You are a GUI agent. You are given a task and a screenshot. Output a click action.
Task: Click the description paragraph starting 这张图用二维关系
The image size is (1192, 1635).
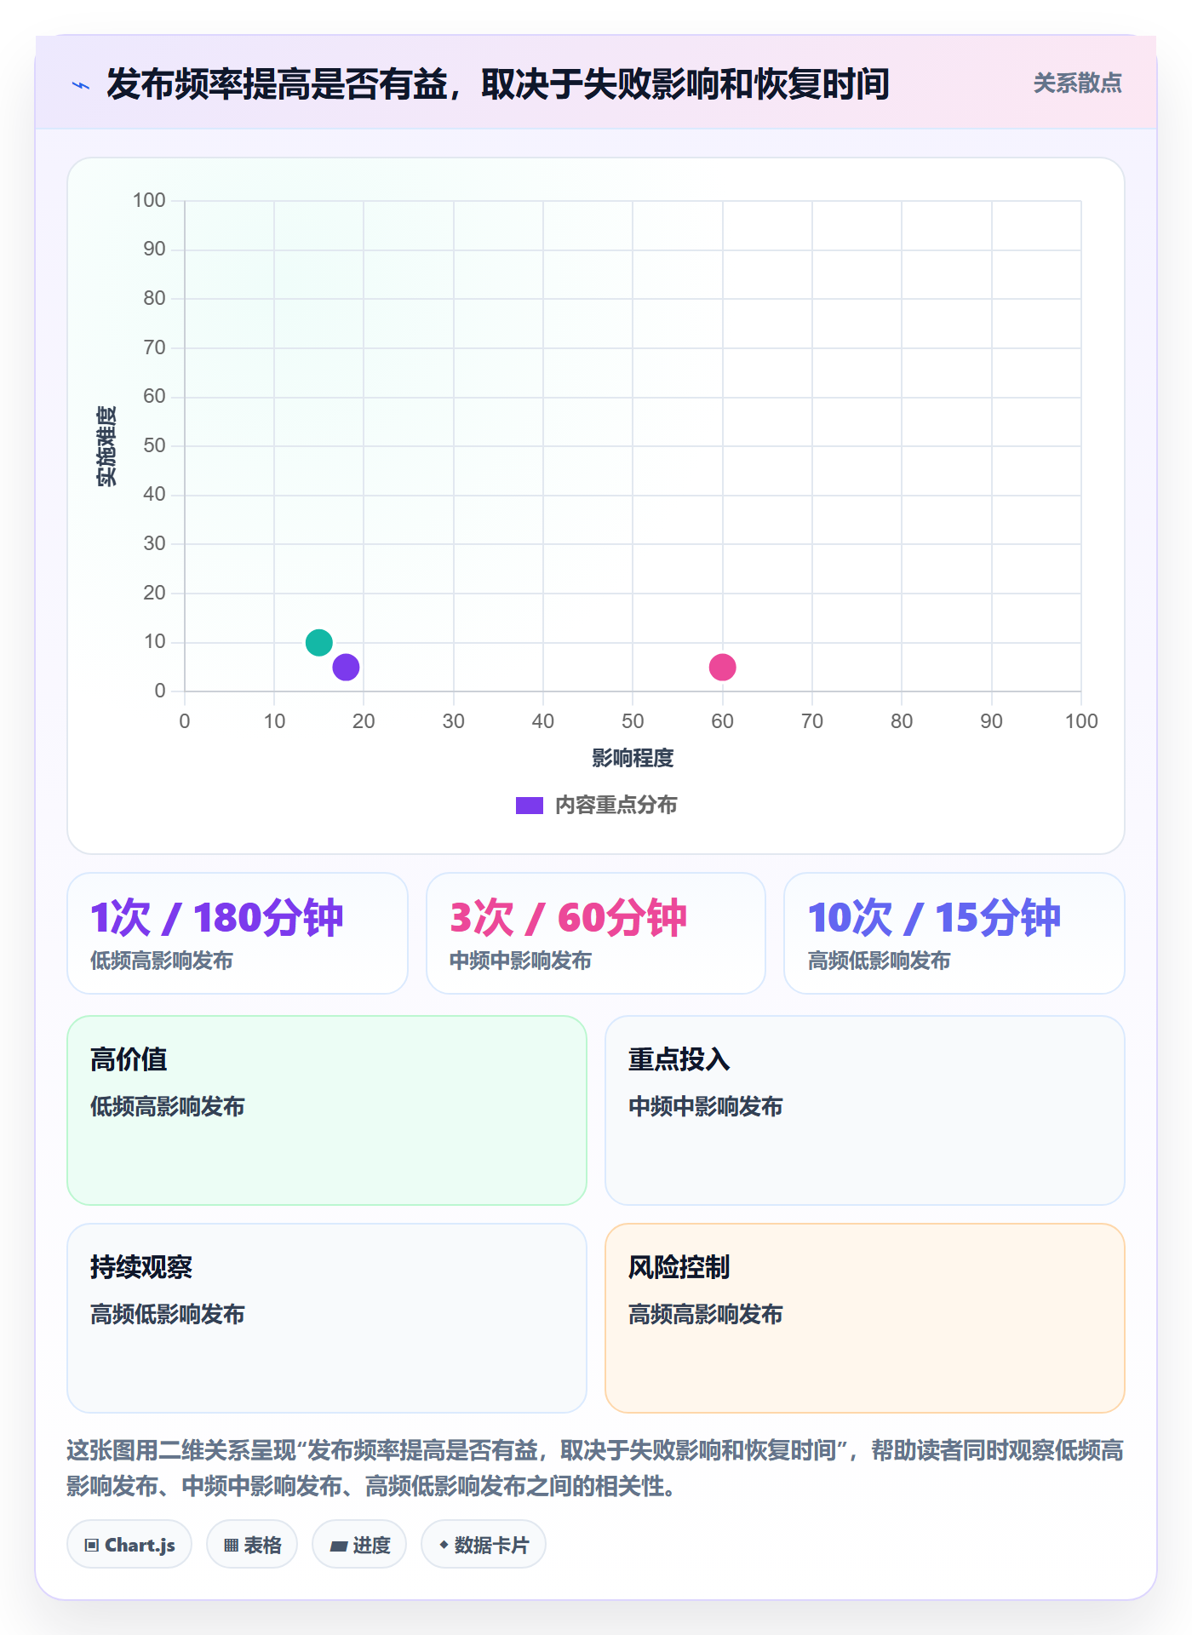pyautogui.click(x=596, y=1468)
